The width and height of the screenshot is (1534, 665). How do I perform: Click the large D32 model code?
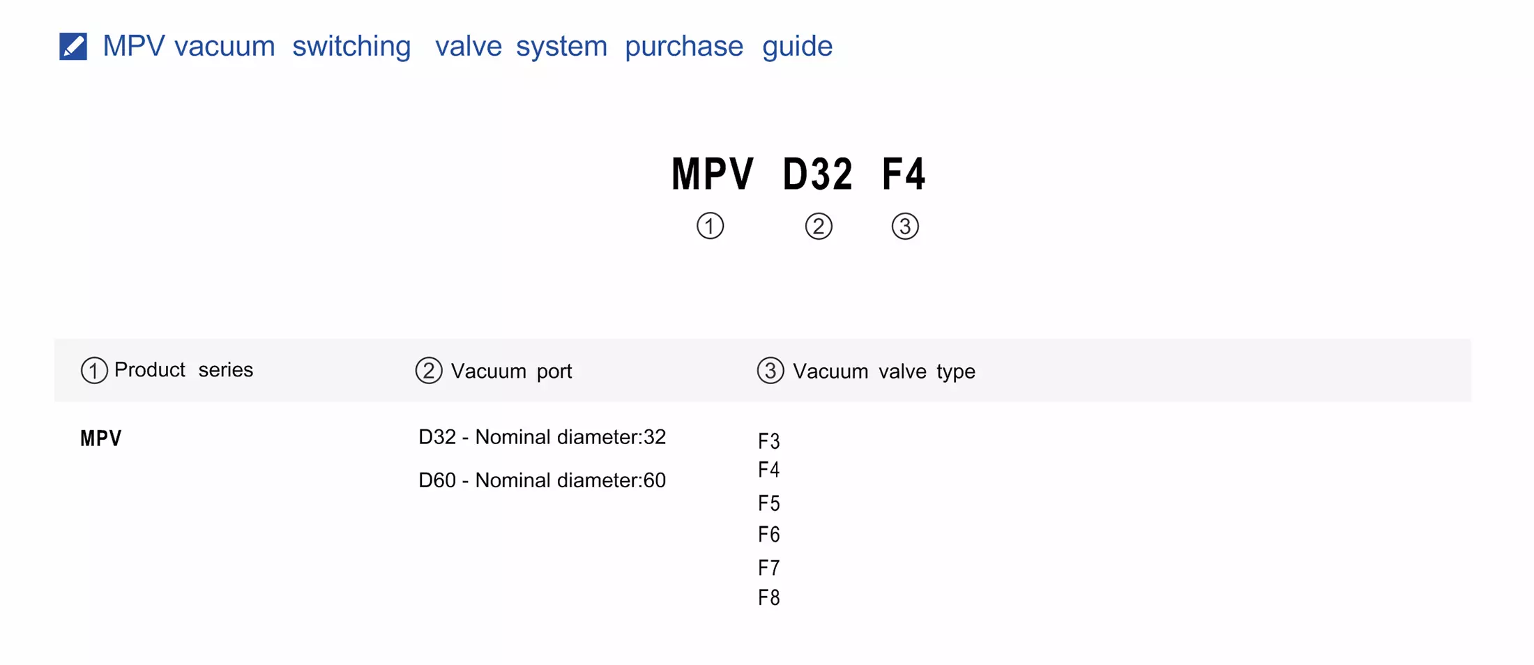click(x=818, y=174)
